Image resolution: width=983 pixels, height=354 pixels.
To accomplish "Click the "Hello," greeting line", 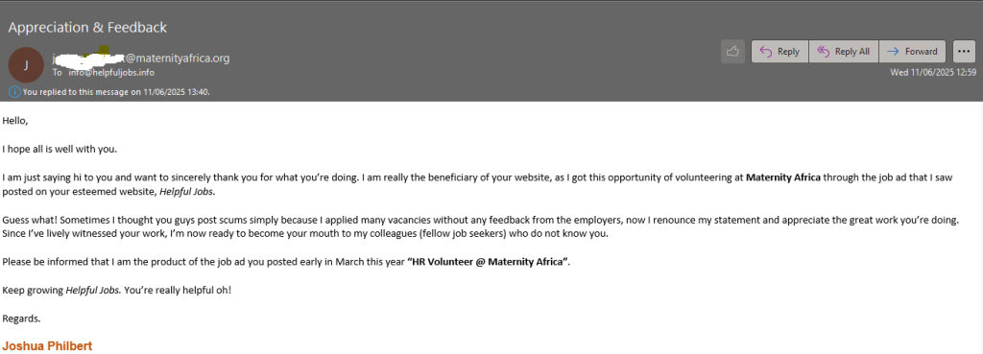I will pyautogui.click(x=15, y=121).
